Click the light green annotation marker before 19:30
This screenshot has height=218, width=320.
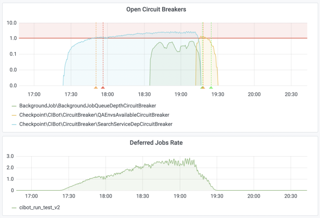point(211,87)
